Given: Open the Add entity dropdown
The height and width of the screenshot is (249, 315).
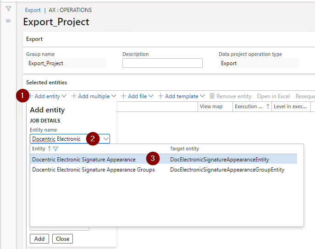Looking at the screenshot, I should [48, 96].
